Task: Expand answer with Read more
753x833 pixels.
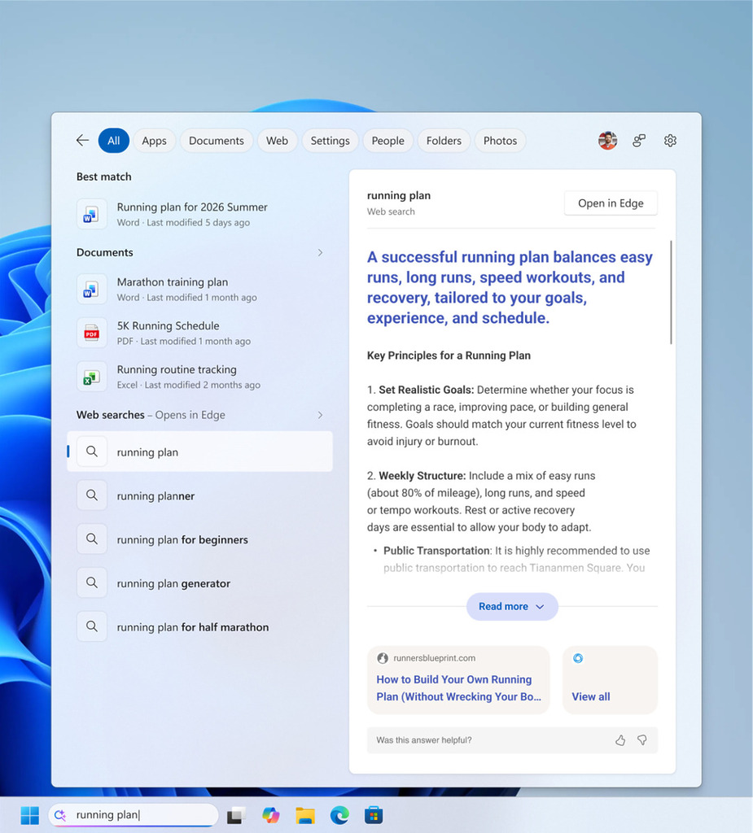Action: click(x=511, y=606)
